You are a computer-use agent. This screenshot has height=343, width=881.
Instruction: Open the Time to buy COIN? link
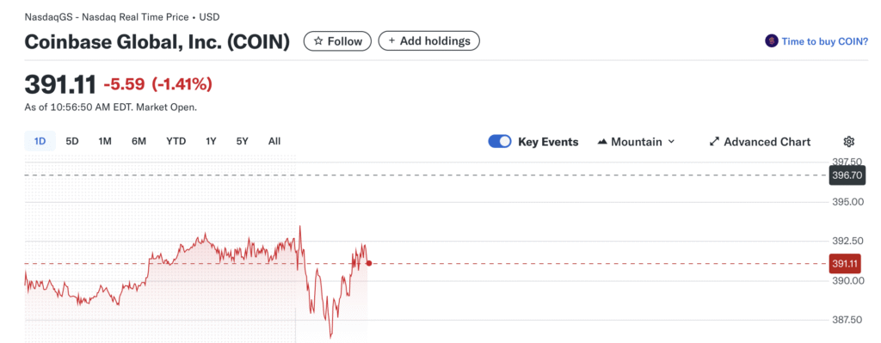tap(825, 41)
